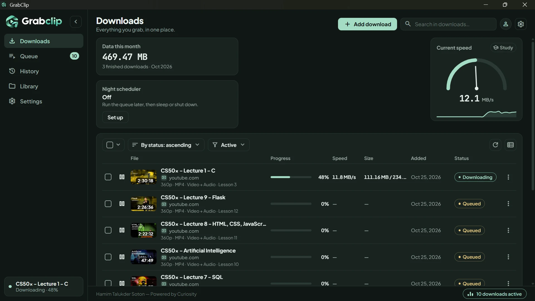
Task: Click the Lecture 1 - C progress bar
Action: click(x=291, y=177)
